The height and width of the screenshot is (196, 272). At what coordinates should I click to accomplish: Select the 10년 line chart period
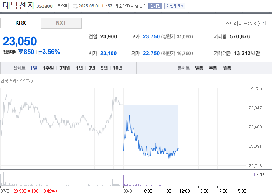[x=118, y=68]
